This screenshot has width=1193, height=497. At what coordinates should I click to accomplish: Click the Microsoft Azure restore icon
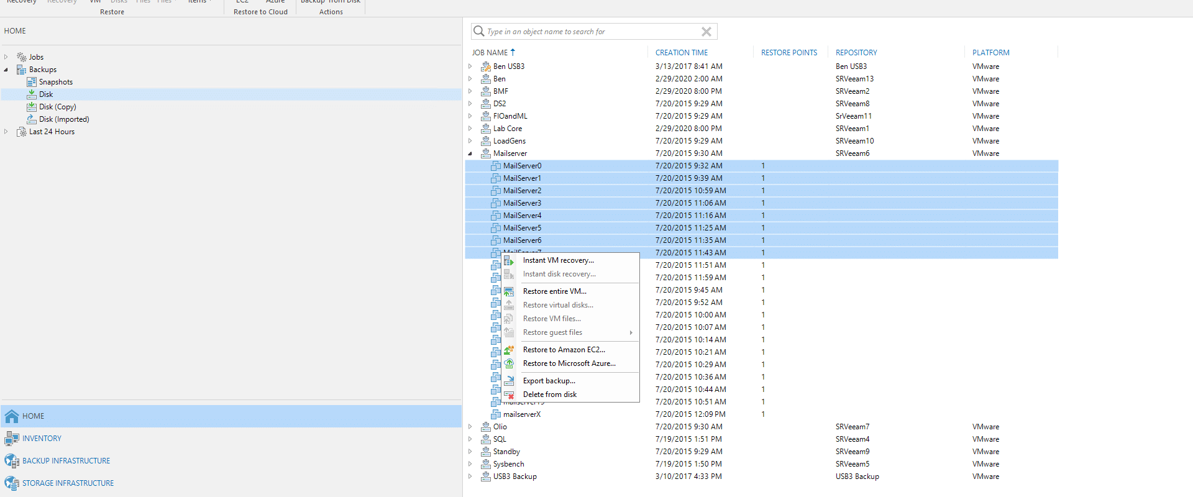pos(509,363)
